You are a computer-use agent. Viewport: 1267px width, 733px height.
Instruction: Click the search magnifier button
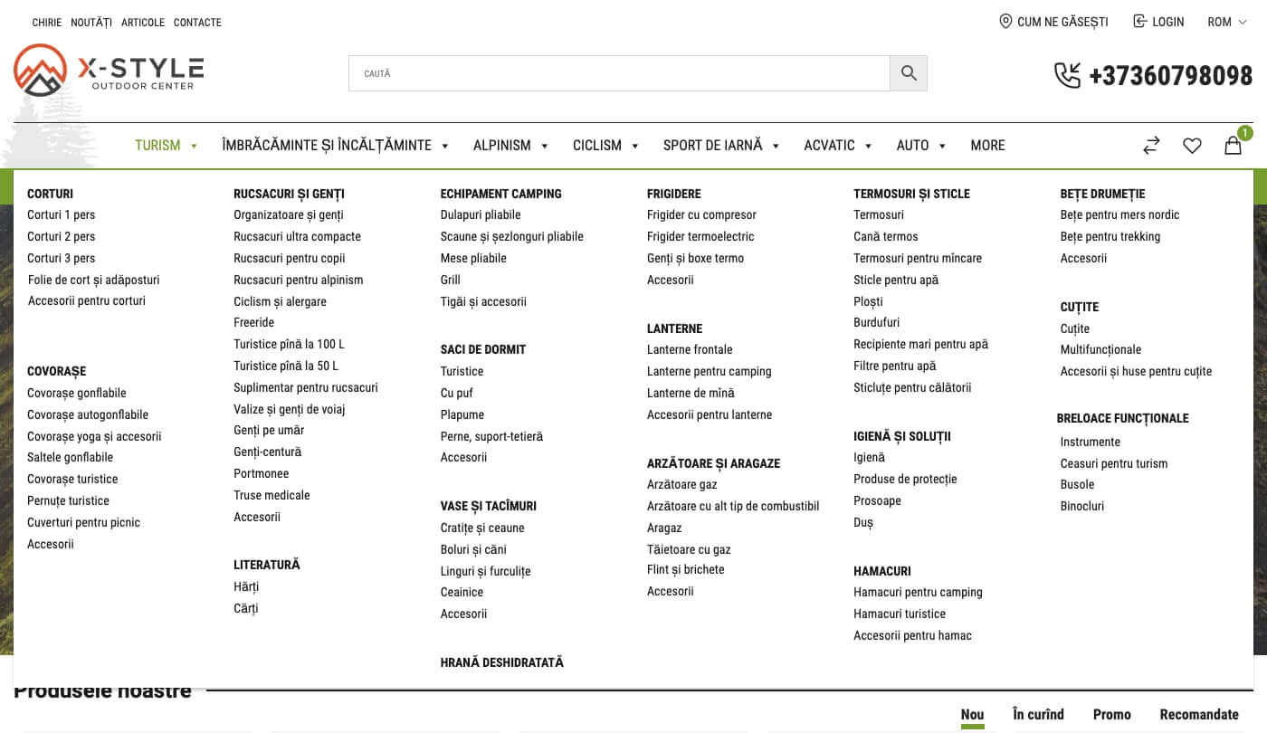click(909, 73)
